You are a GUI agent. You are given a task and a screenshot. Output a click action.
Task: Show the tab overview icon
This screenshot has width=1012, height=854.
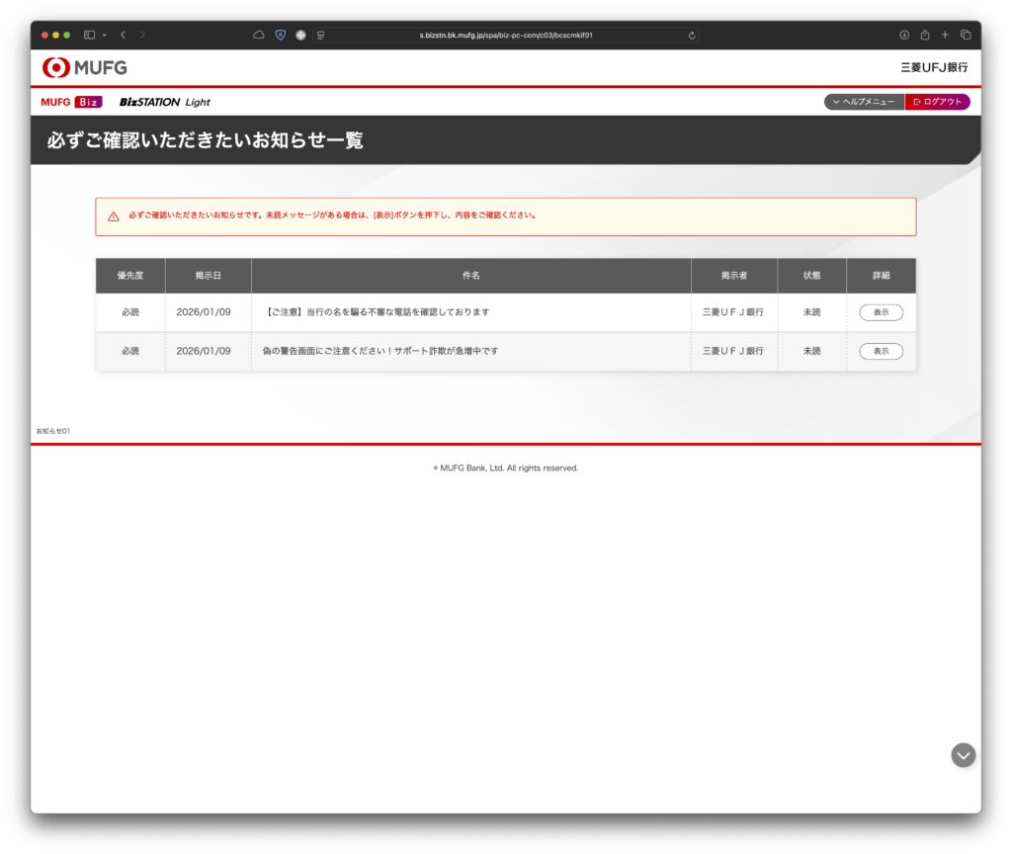pyautogui.click(x=966, y=35)
